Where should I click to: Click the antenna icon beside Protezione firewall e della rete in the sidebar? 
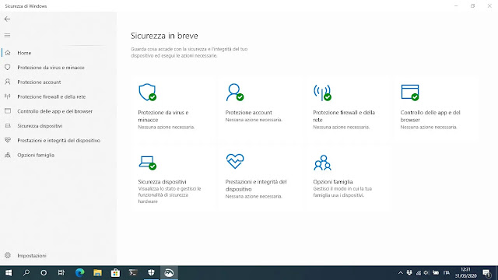8,96
